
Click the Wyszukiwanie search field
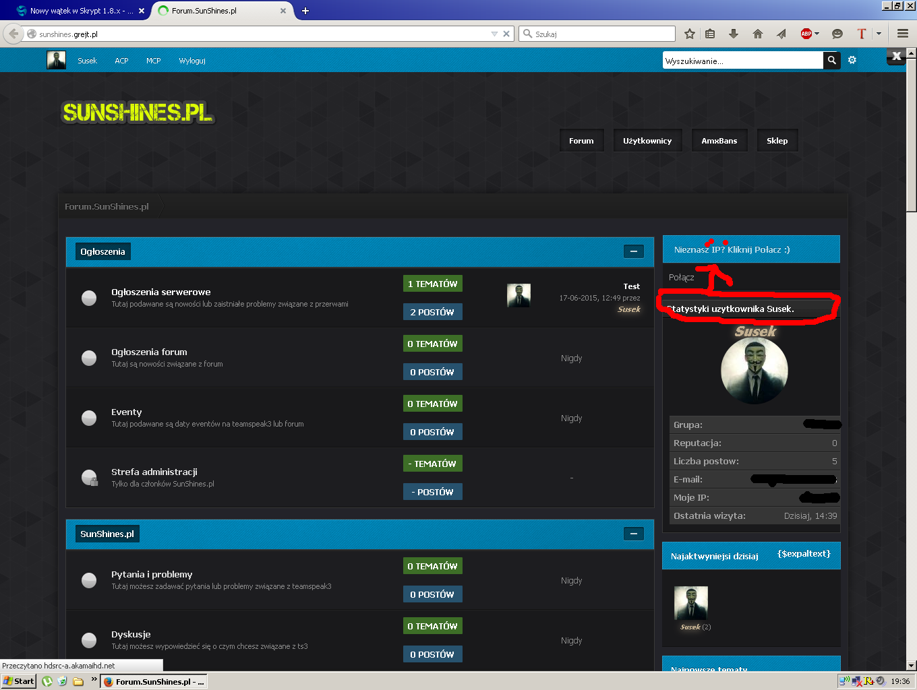[743, 61]
